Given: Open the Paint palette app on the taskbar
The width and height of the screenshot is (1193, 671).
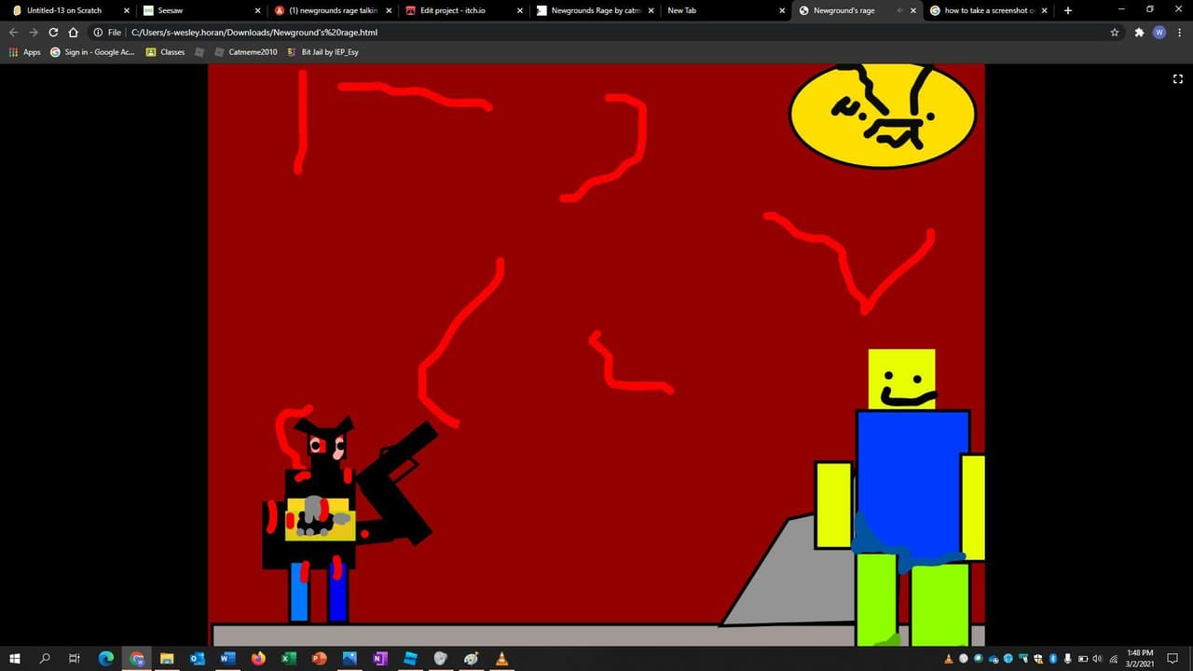Looking at the screenshot, I should pos(471,658).
